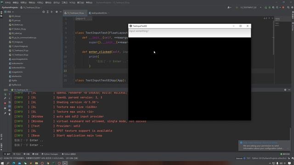
Task: Click print icon in Run console
Action: click(10, 110)
